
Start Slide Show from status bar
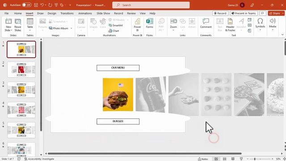[x=241, y=159]
